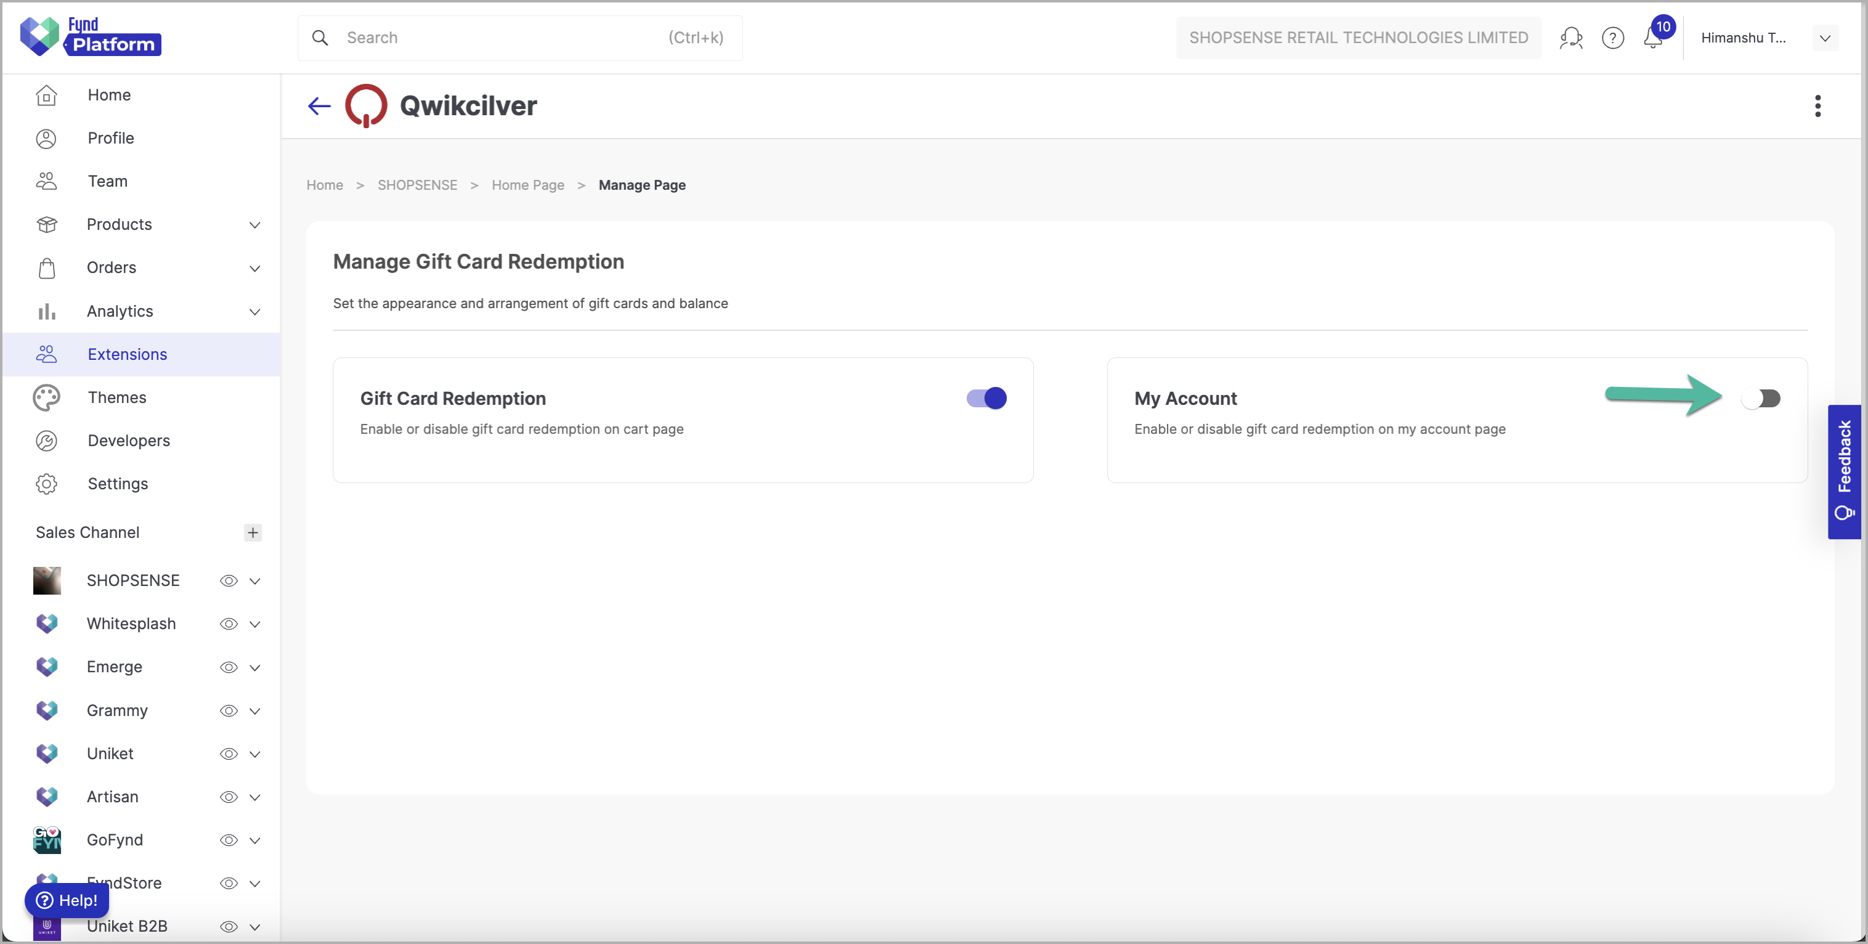
Task: Click the SHOPSENSE breadcrumb link
Action: click(x=417, y=185)
